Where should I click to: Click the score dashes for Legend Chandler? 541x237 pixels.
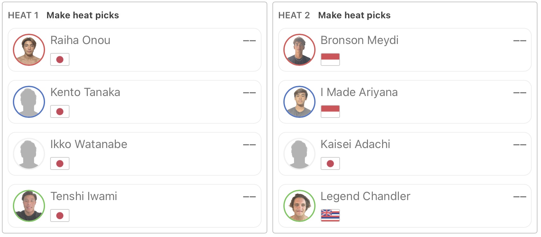[x=519, y=197]
